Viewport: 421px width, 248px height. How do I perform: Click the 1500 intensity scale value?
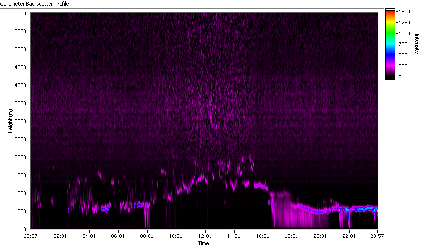[404, 12]
